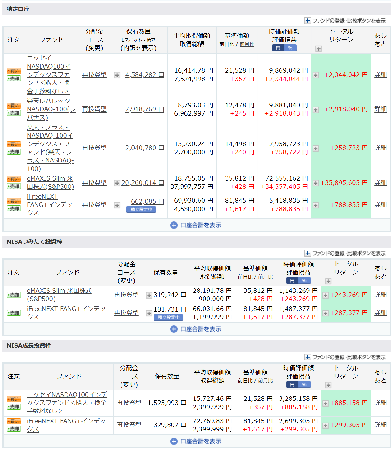
Task: Open 楽天・プラス・NASDAQ-100インデックス・ファンド fund page
Action: click(50, 148)
